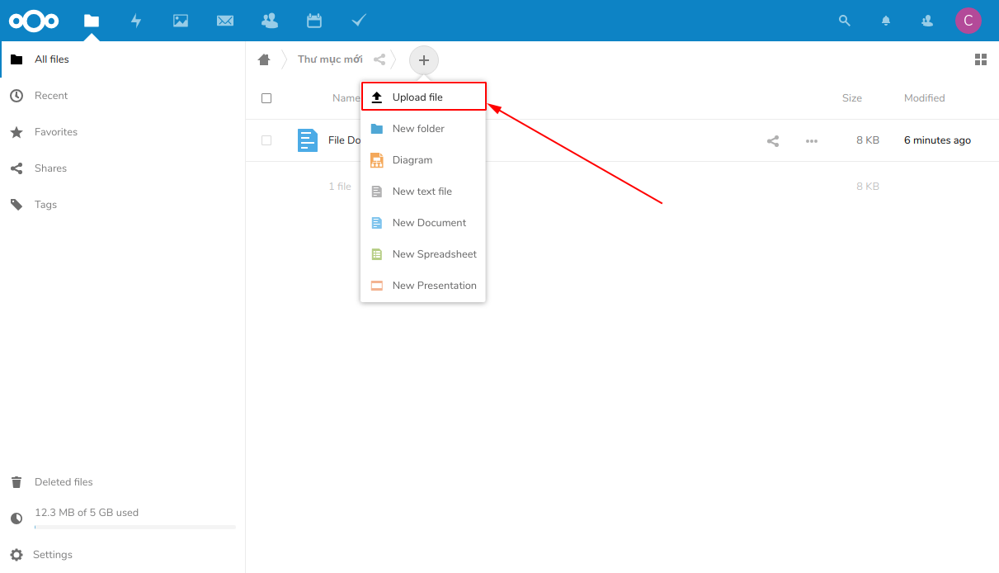Image resolution: width=999 pixels, height=573 pixels.
Task: Share the Thư mục mới folder breadcrumb icon
Action: 379,59
